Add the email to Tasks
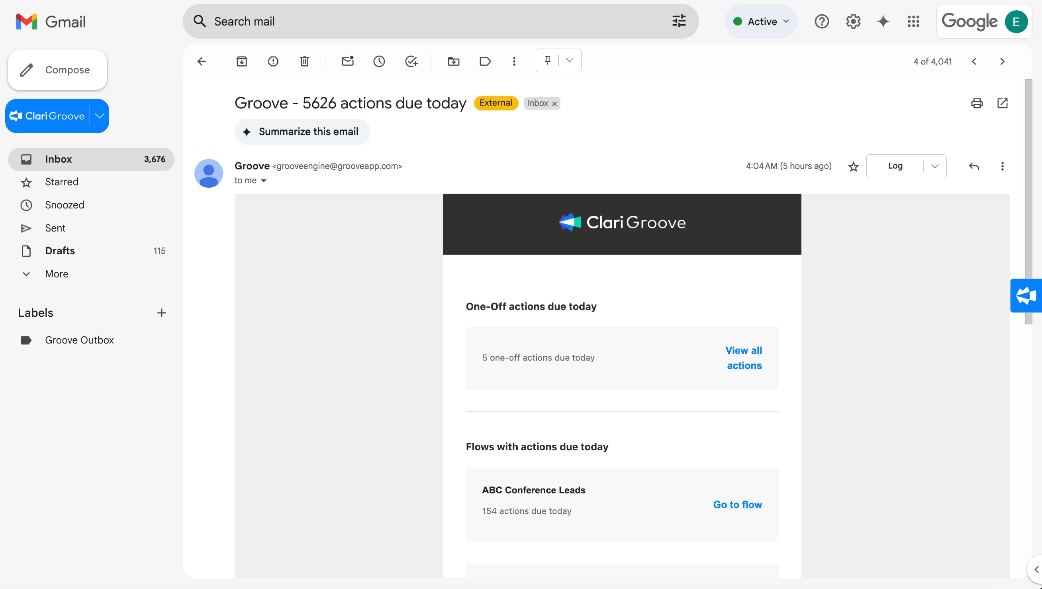1042x589 pixels. coord(411,61)
